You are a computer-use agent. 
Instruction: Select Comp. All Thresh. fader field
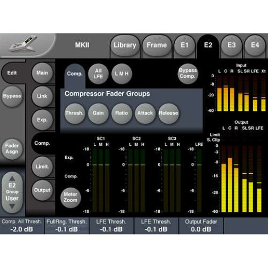click(22, 226)
